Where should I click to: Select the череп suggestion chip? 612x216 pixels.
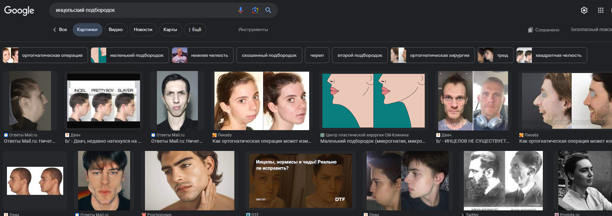point(317,55)
